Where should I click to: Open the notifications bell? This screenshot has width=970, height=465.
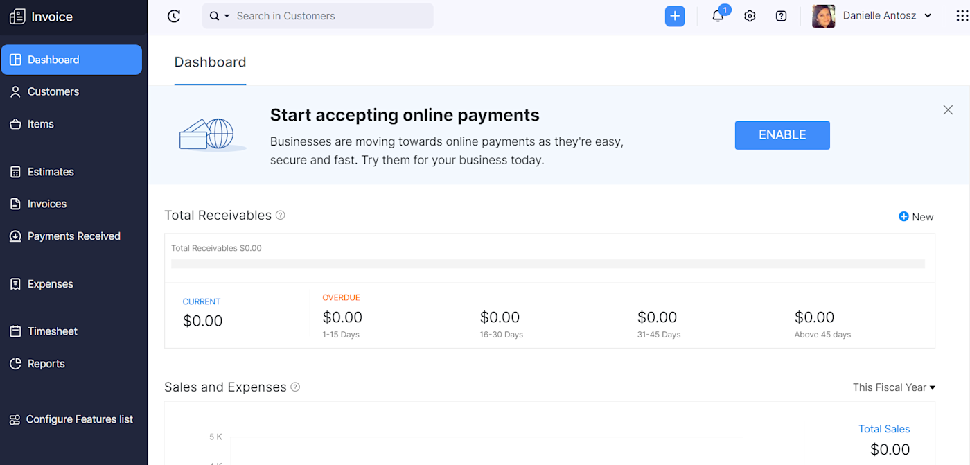(x=718, y=16)
